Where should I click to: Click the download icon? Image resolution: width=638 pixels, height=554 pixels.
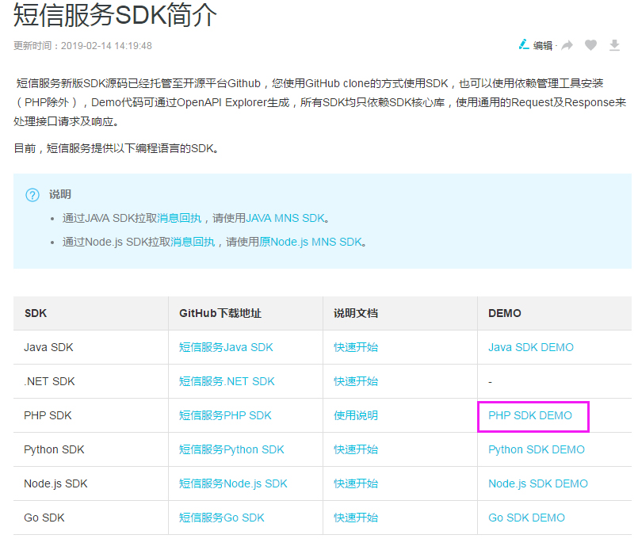click(614, 45)
